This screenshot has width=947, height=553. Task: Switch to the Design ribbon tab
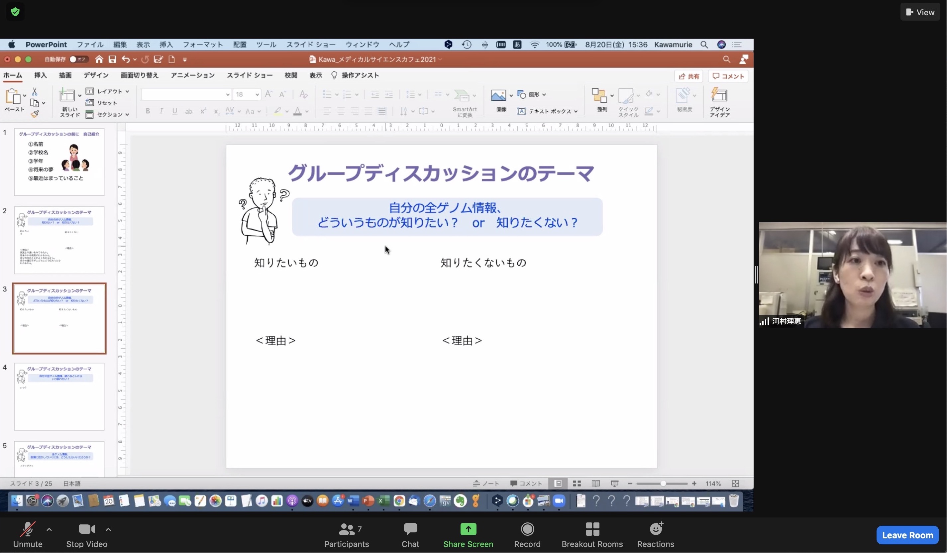tap(96, 75)
